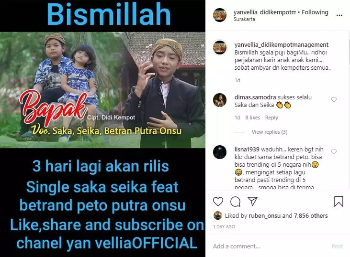Click the Post comment button
This screenshot has width=350, height=257.
pos(337,246)
